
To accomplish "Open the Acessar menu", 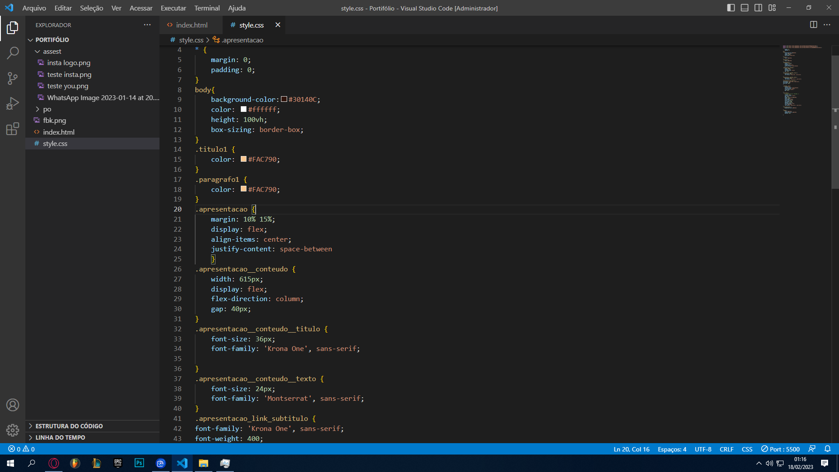I will (141, 8).
